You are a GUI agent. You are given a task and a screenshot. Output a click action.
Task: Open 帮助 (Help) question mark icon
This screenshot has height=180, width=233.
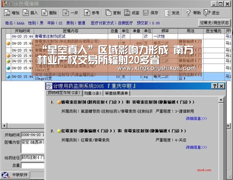[188, 13]
